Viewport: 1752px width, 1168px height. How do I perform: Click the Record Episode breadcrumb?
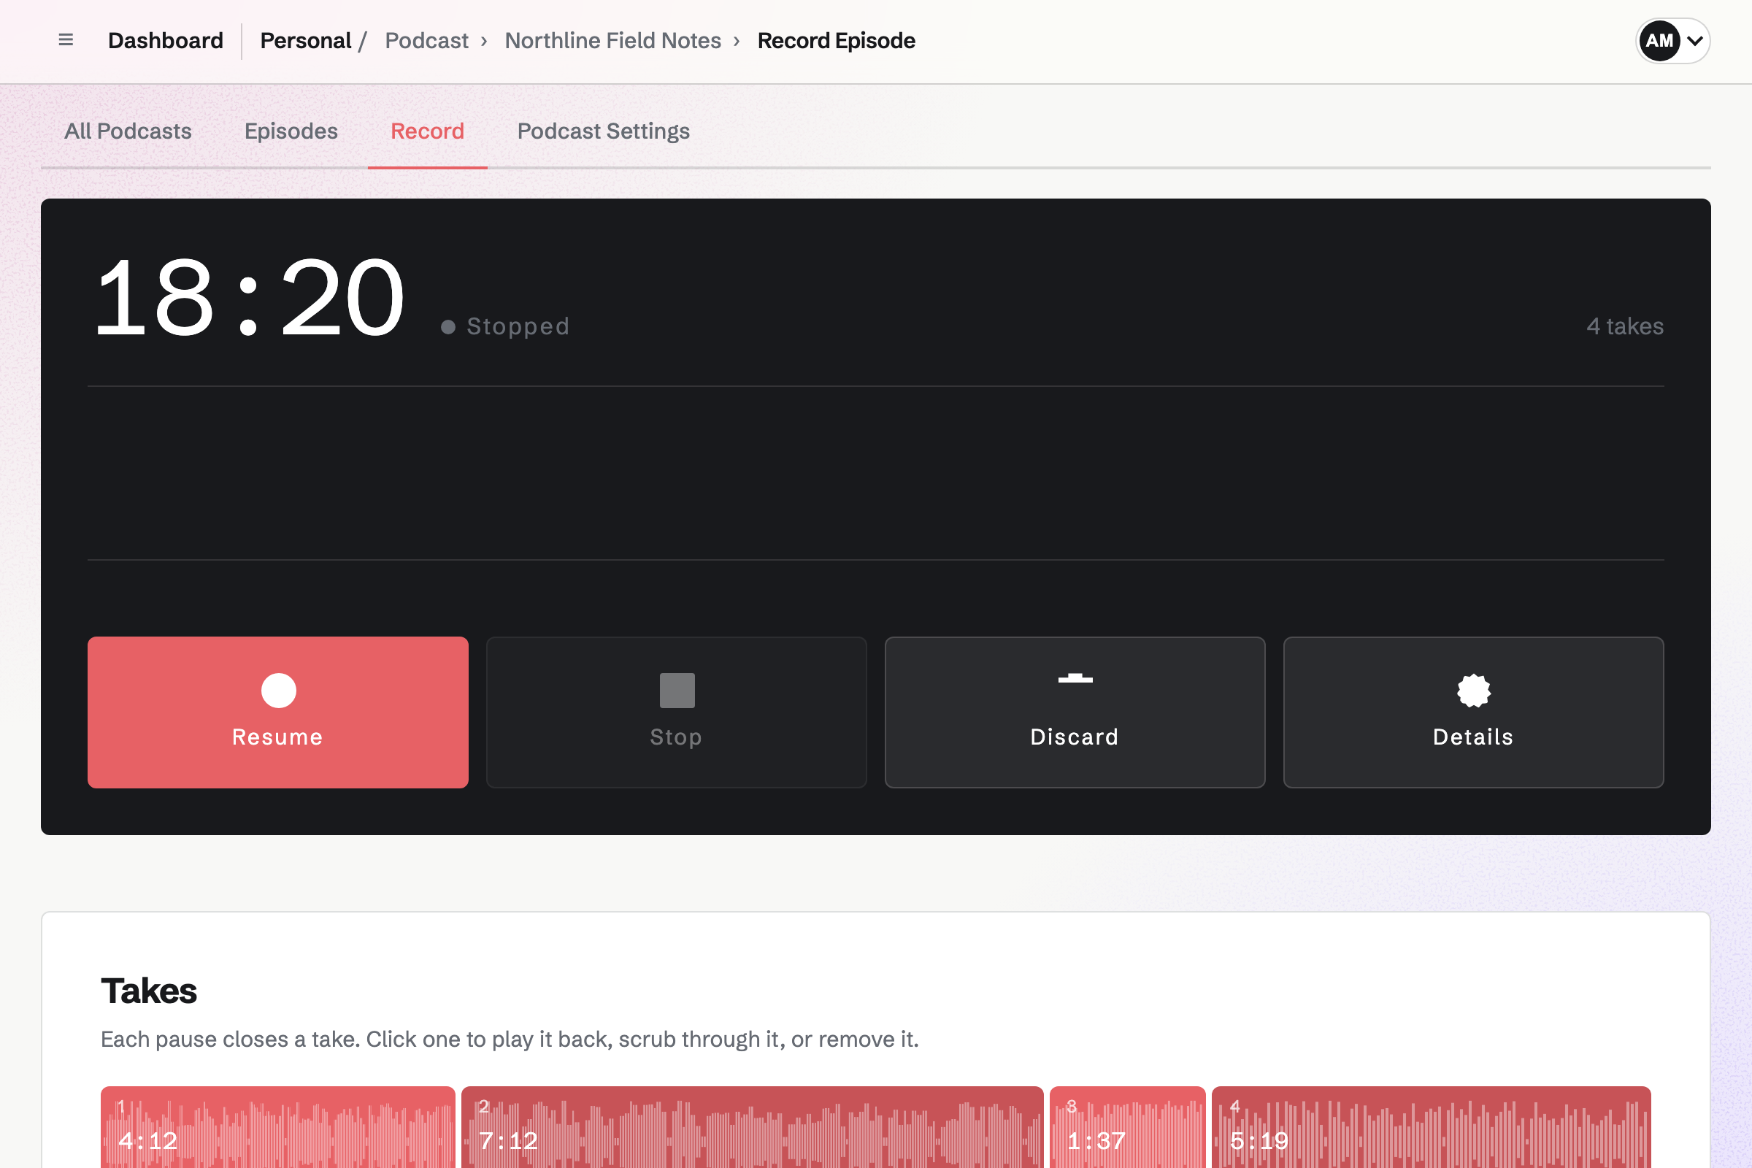(x=836, y=40)
